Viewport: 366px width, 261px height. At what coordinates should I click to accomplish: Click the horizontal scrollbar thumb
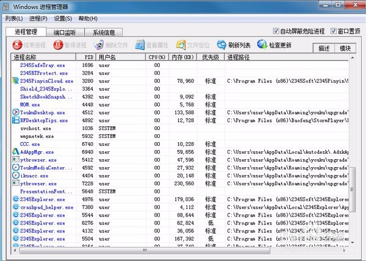point(145,251)
